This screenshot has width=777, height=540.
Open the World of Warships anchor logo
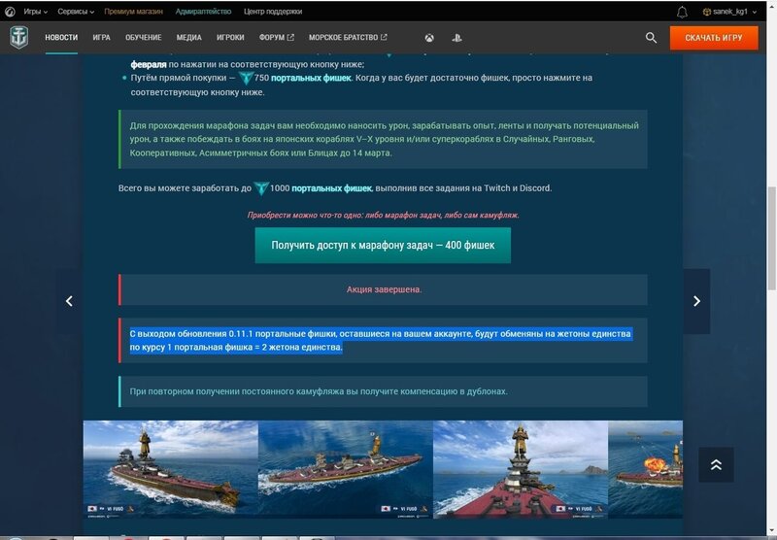point(19,38)
